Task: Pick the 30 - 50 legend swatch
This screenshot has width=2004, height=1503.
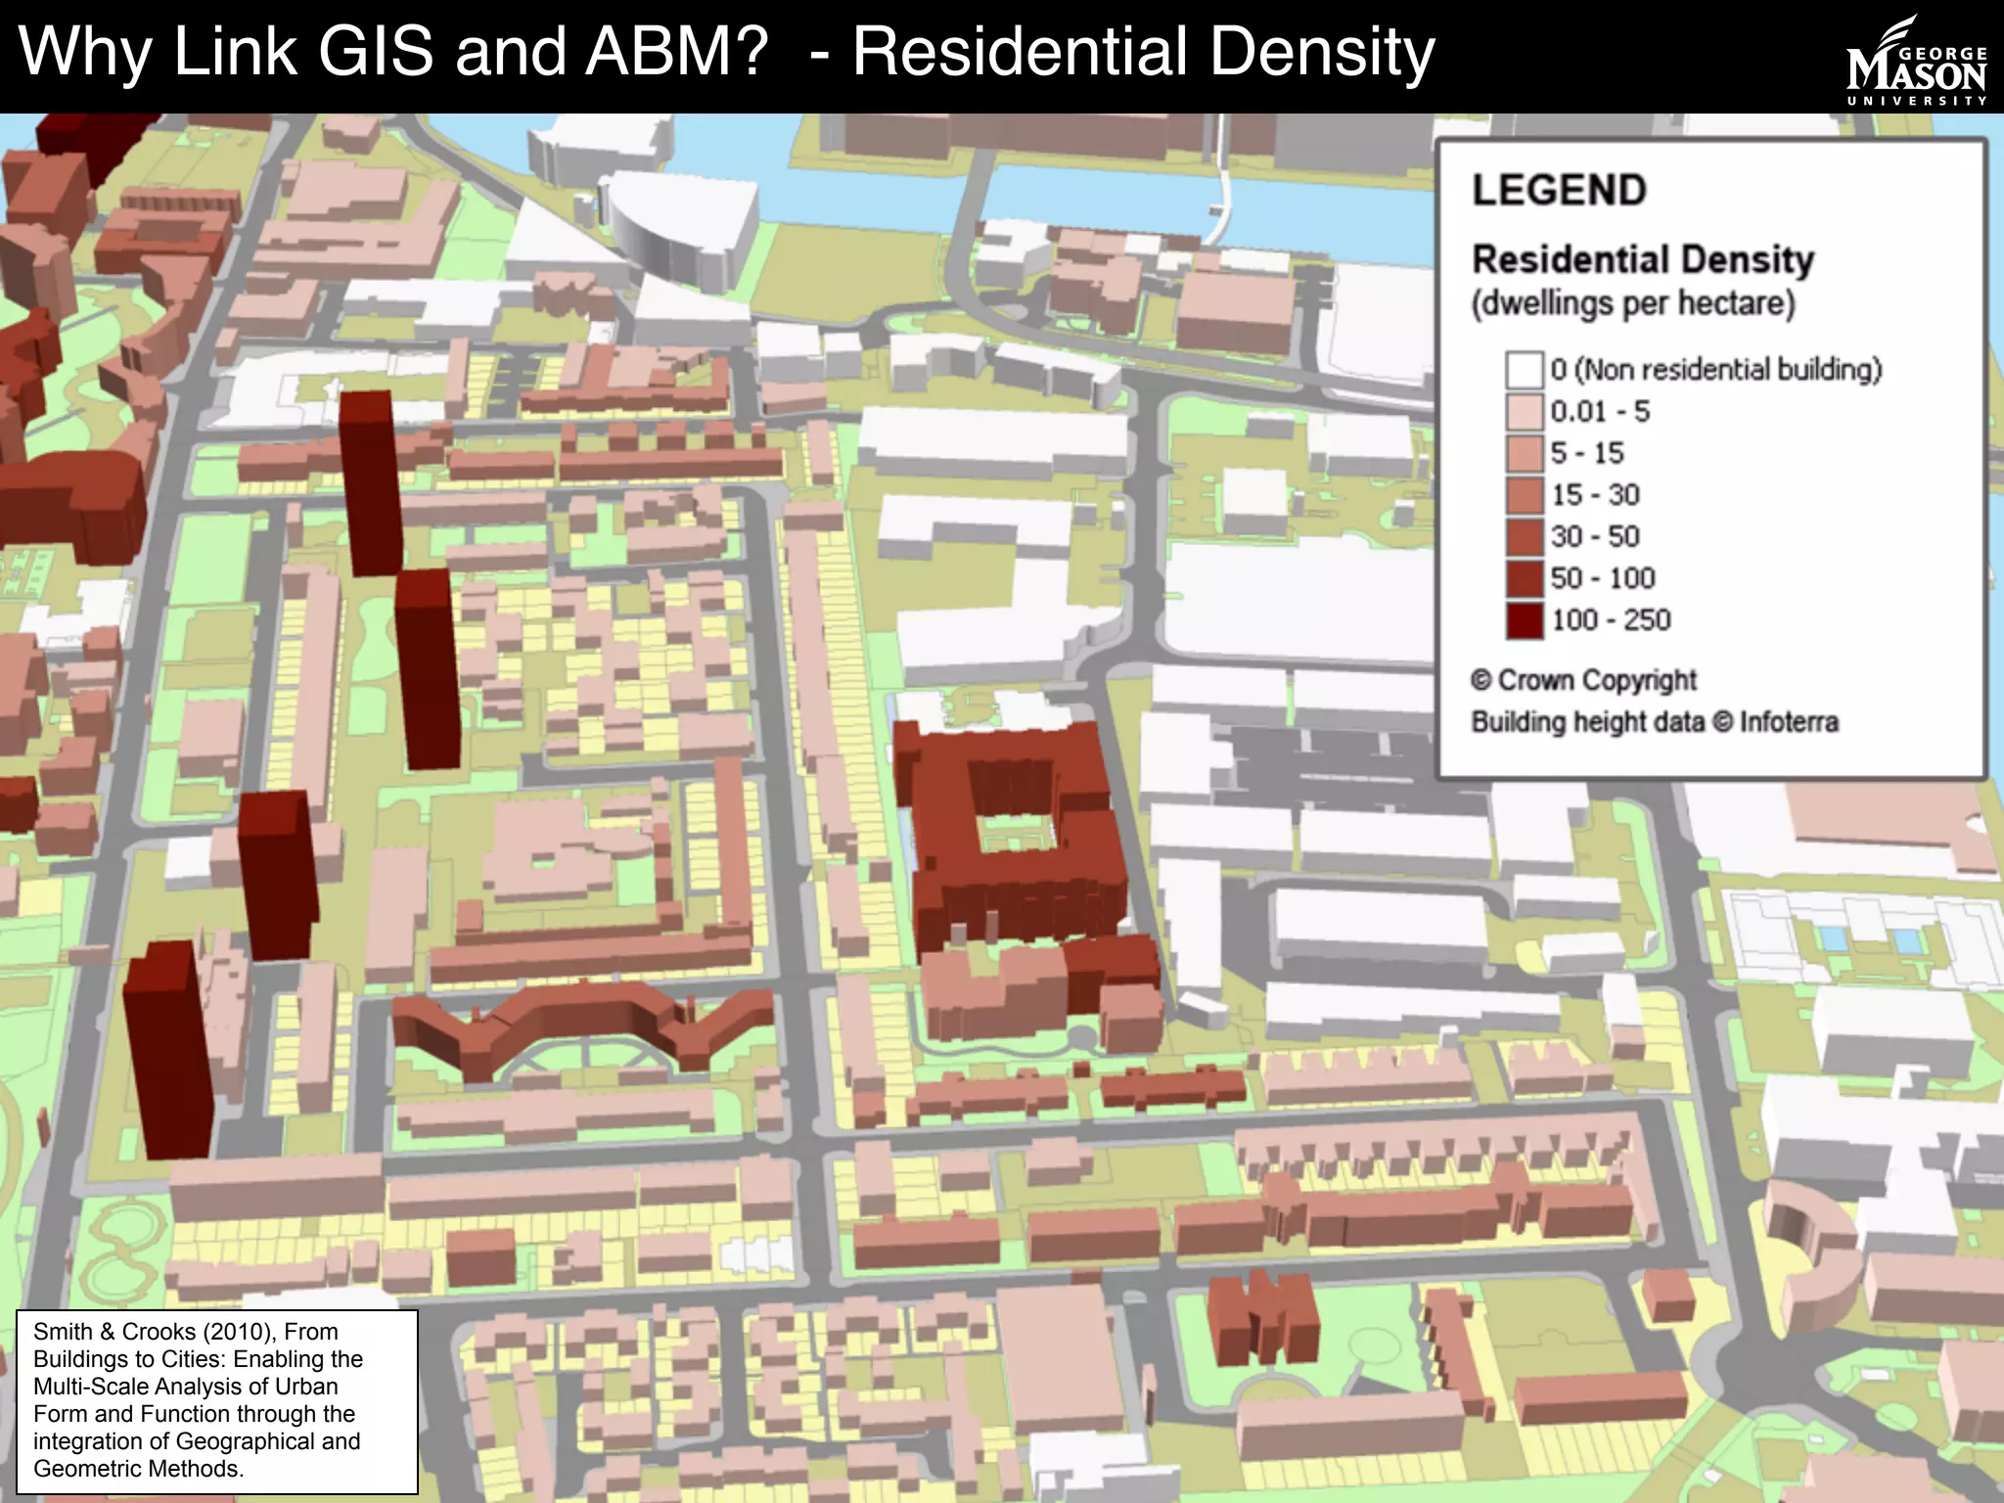Action: point(1525,536)
